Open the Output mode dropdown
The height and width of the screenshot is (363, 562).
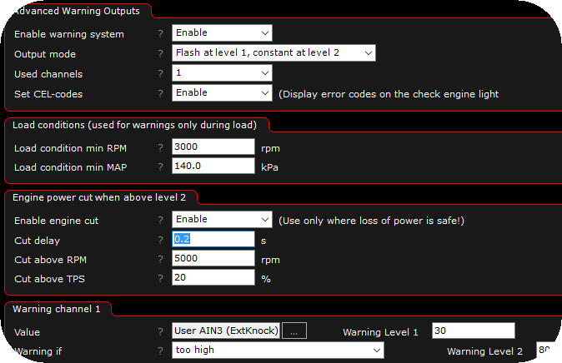[273, 53]
